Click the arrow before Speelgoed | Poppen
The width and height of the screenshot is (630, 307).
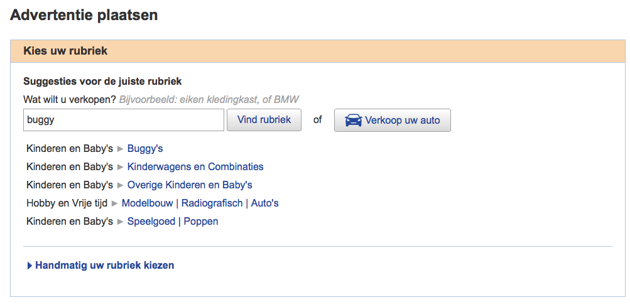tap(120, 222)
